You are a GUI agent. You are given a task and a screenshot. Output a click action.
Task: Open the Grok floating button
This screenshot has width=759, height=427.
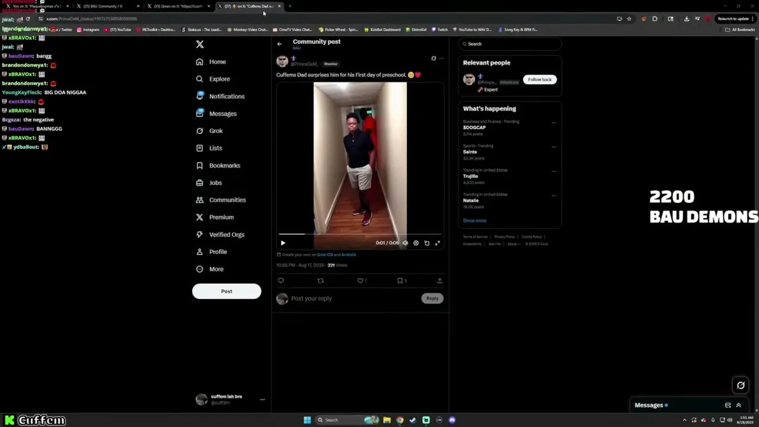(x=741, y=385)
